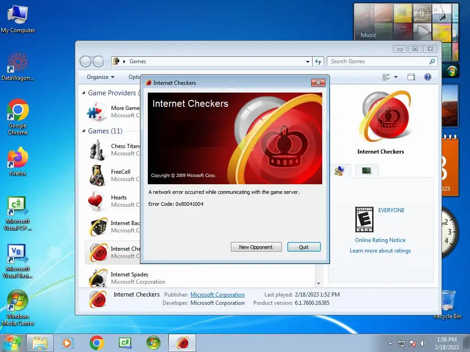Click New Opponent button
The width and height of the screenshot is (470, 352).
point(256,247)
